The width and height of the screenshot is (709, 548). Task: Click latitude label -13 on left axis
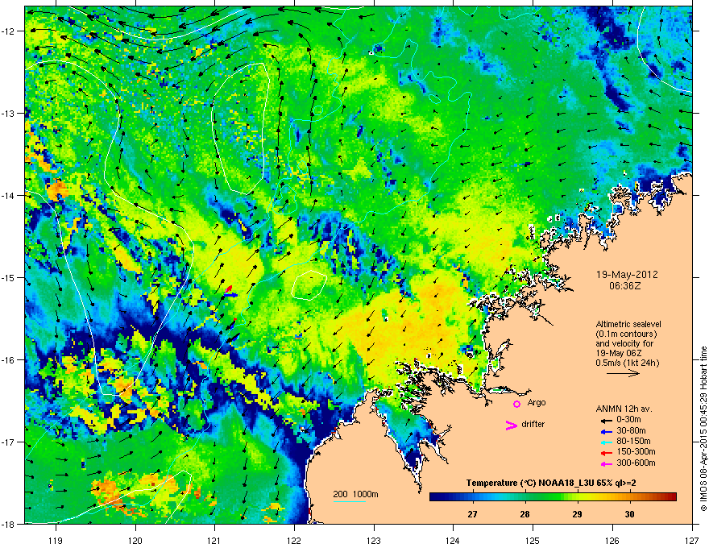tap(9, 114)
